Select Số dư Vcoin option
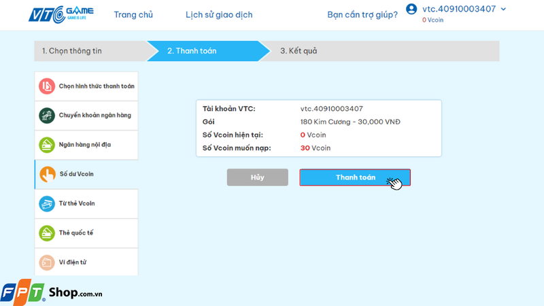This screenshot has width=544, height=306. click(86, 174)
